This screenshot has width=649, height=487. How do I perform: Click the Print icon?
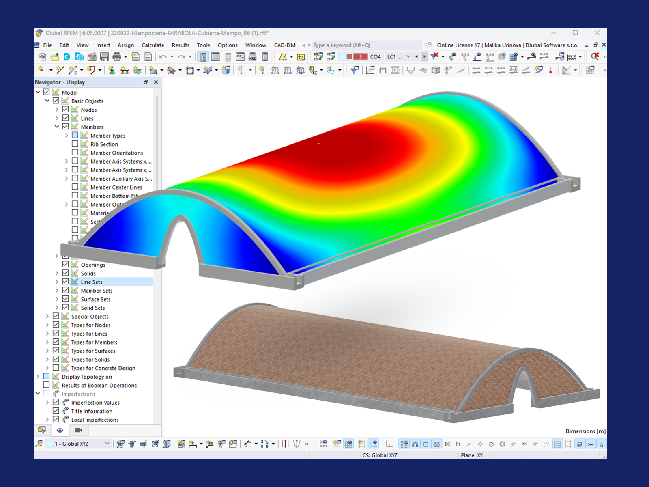coord(117,57)
